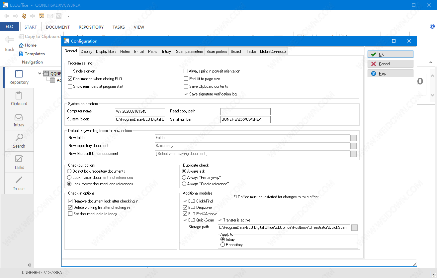Viewport: 437px width, 278px height.
Task: Select the QQNE repository cabinet icon in tree
Action: click(x=46, y=73)
